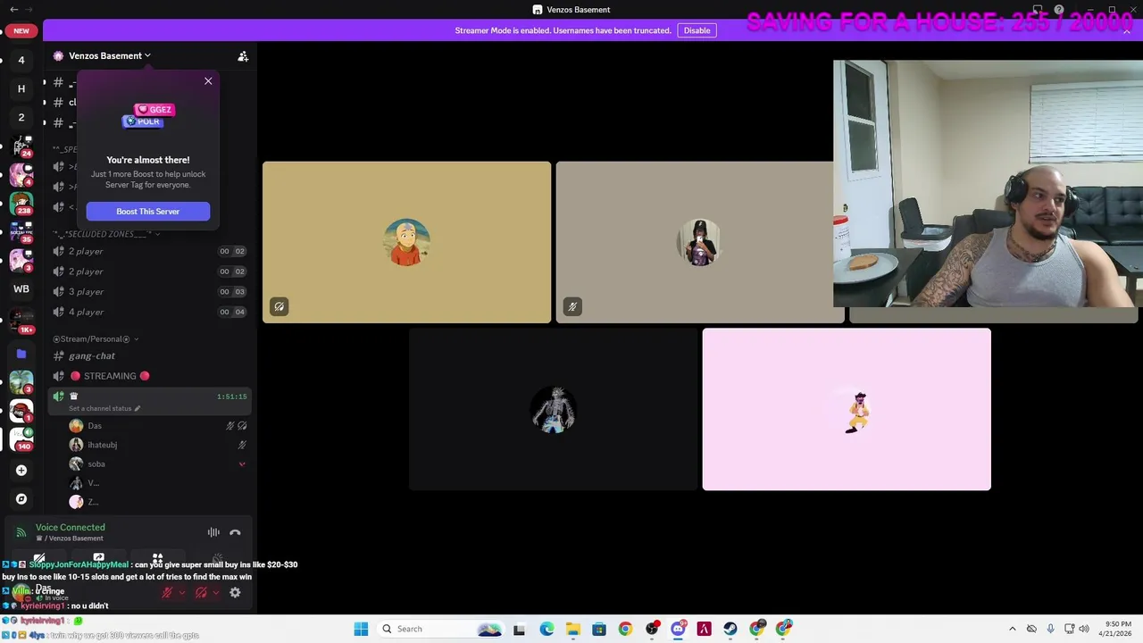Join the 3 player voice channel

pyautogui.click(x=149, y=291)
